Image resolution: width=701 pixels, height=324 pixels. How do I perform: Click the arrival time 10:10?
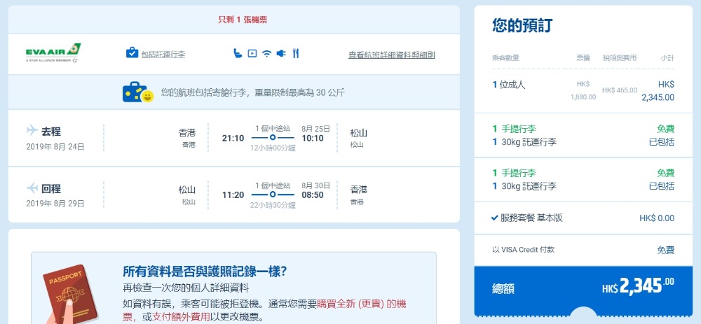[313, 138]
